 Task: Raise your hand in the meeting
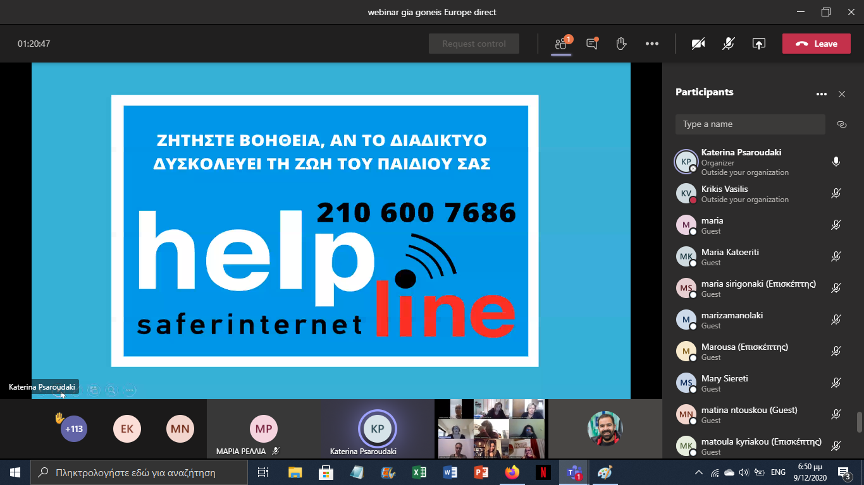point(621,44)
